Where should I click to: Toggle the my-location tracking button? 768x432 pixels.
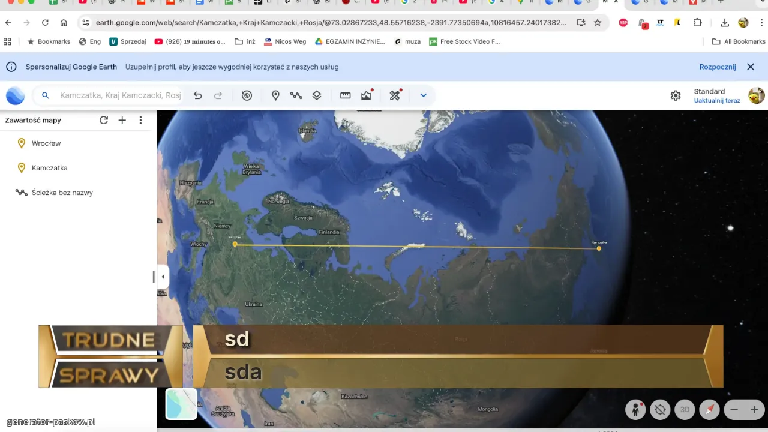click(x=660, y=410)
